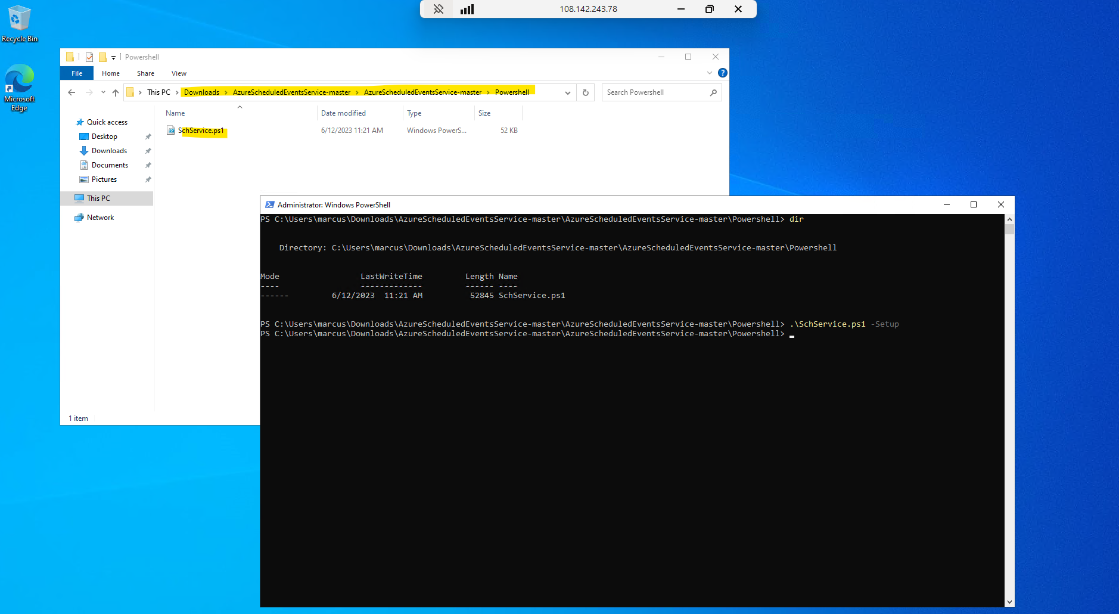Open Explorer Help question mark icon
Image resolution: width=1119 pixels, height=614 pixels.
coord(723,73)
